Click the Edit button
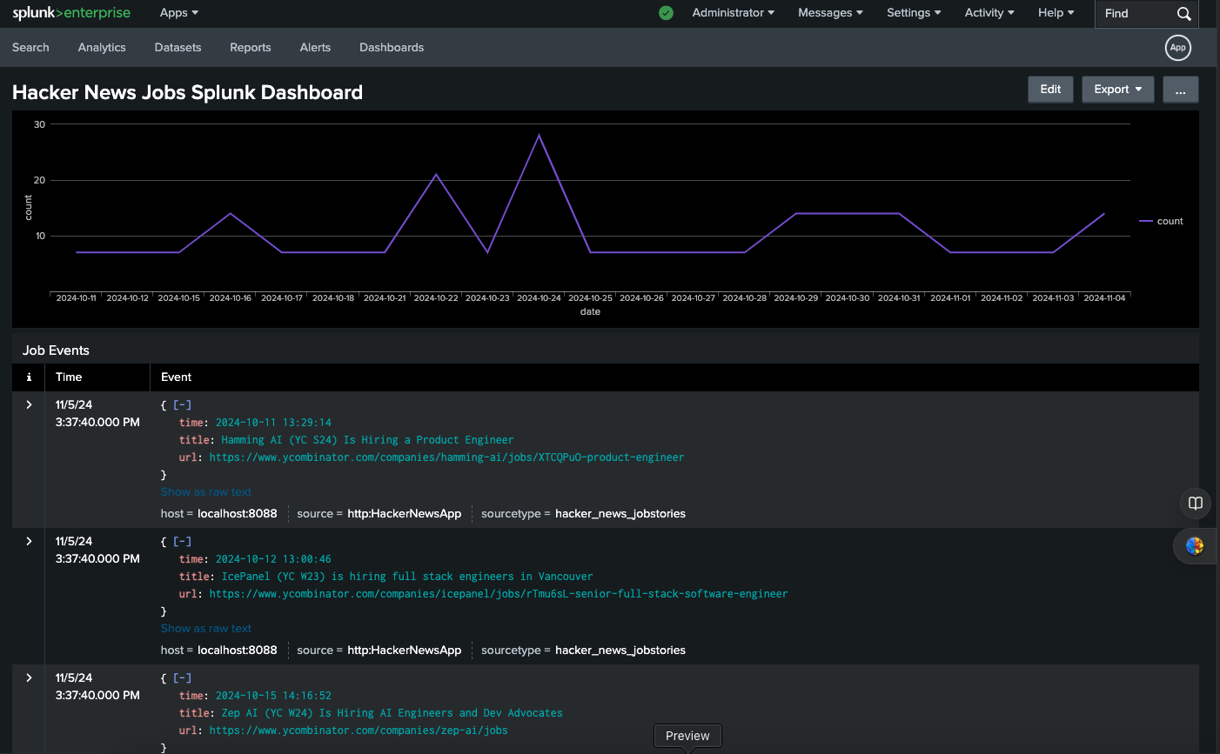The width and height of the screenshot is (1220, 754). 1050,90
